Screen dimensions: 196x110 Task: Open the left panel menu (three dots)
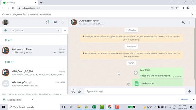click(63, 22)
